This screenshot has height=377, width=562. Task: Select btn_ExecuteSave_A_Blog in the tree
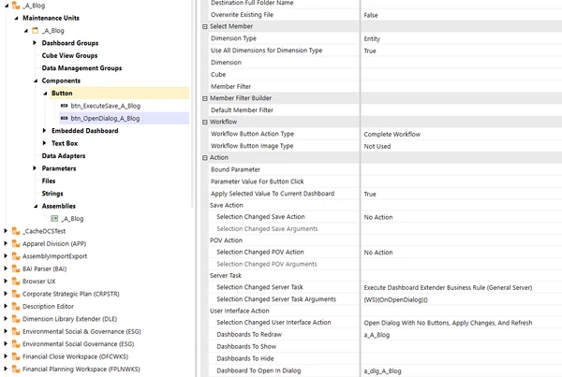105,106
